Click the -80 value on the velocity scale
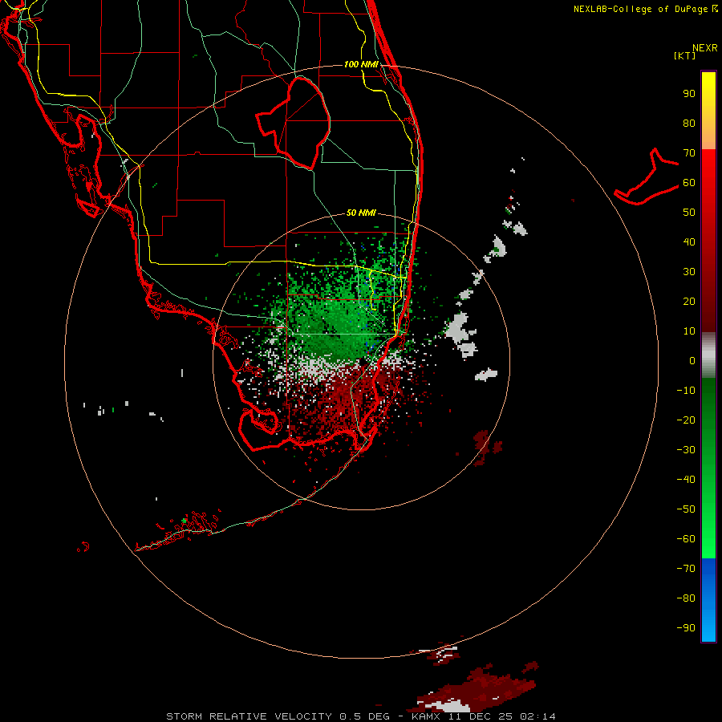 click(x=686, y=598)
